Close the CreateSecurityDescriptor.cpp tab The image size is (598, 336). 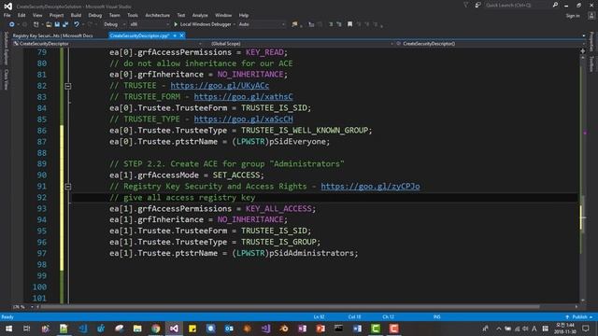point(182,35)
